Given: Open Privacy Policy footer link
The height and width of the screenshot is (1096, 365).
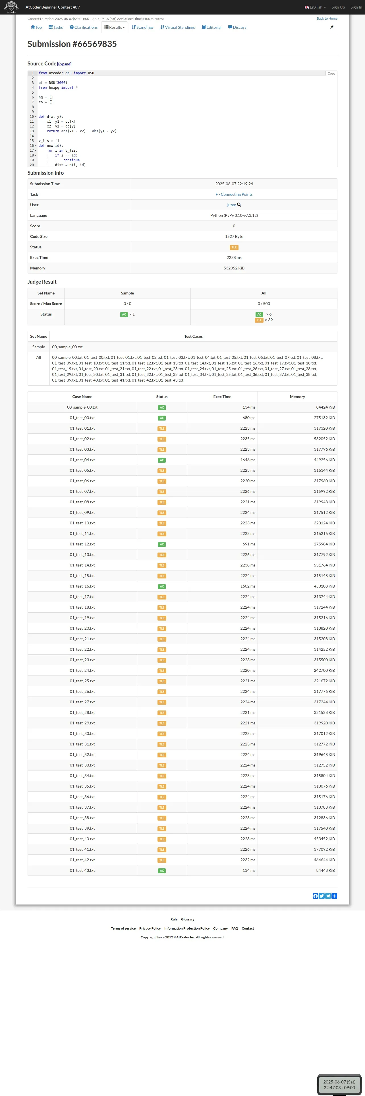Looking at the screenshot, I should (x=150, y=928).
